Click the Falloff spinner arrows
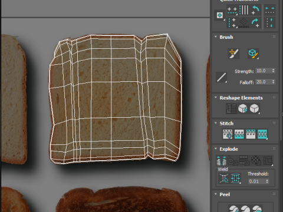Image resolution: width=283 pixels, height=212 pixels. [x=274, y=82]
